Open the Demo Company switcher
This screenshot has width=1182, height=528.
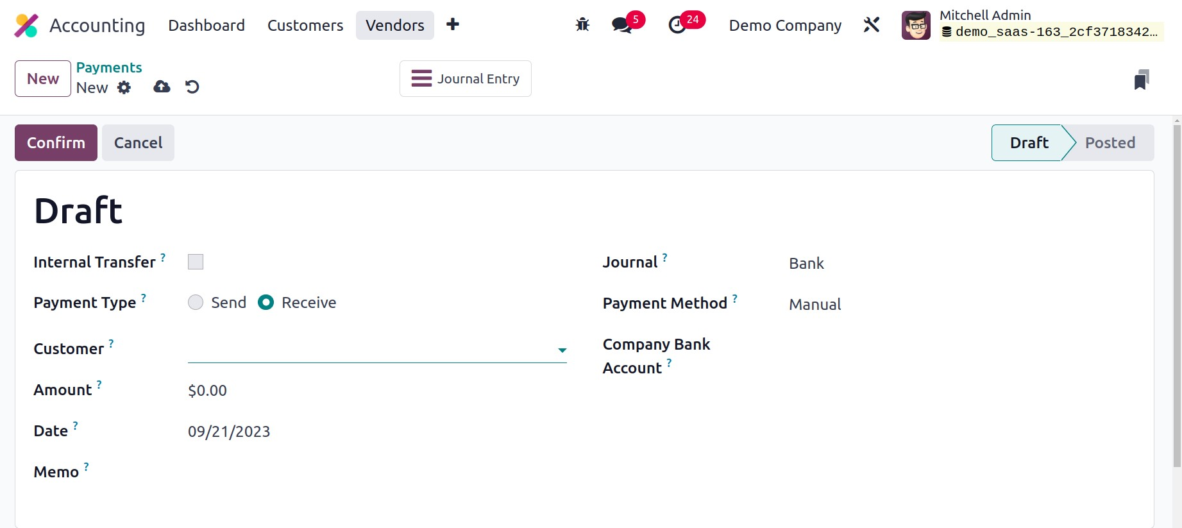(785, 26)
